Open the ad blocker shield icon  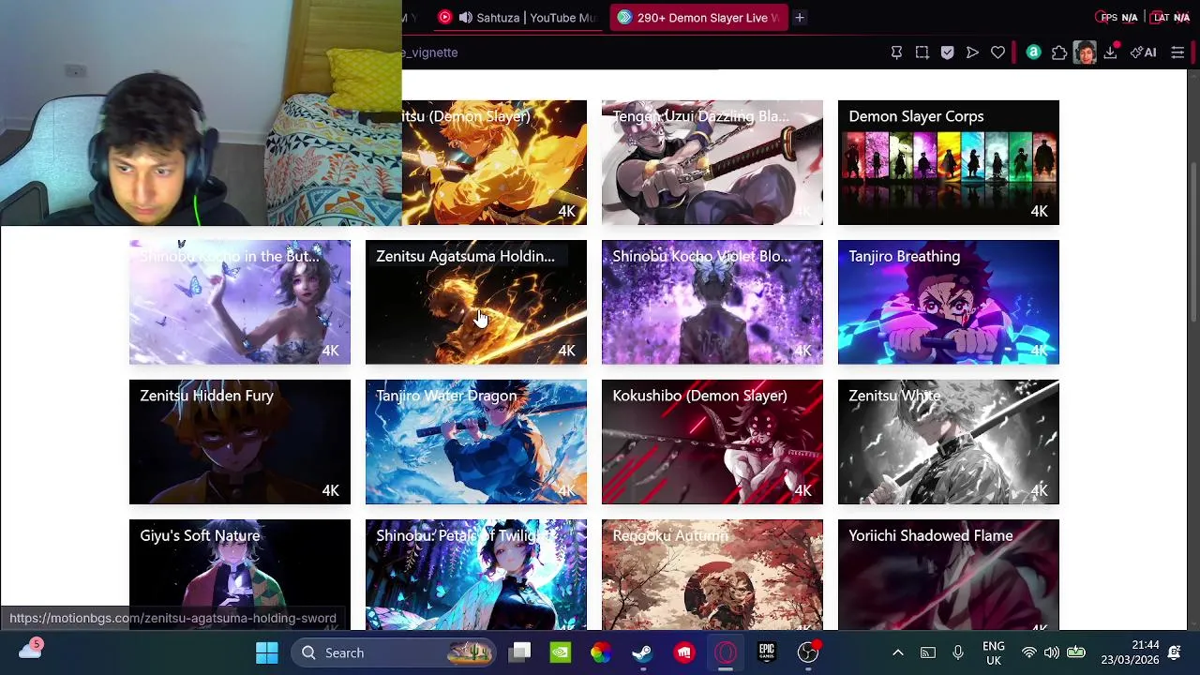pyautogui.click(x=947, y=52)
